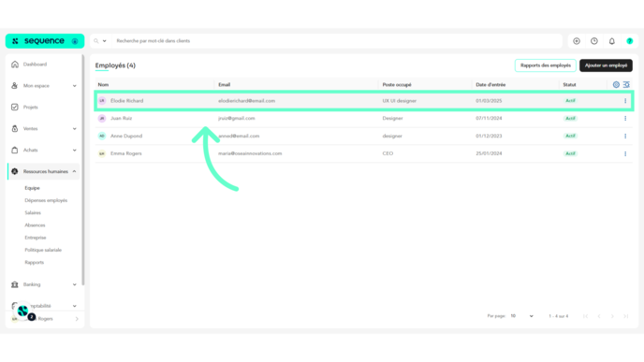The width and height of the screenshot is (644, 362).
Task: Open actions menu for Juan Ruiz
Action: tap(625, 118)
